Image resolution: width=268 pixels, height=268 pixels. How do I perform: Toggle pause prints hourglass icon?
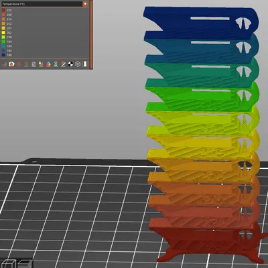[56, 64]
